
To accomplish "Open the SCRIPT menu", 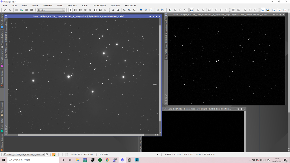I will pyautogui.click(x=85, y=5).
